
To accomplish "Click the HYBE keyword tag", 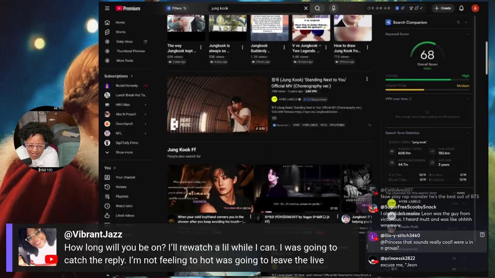I will [296, 125].
